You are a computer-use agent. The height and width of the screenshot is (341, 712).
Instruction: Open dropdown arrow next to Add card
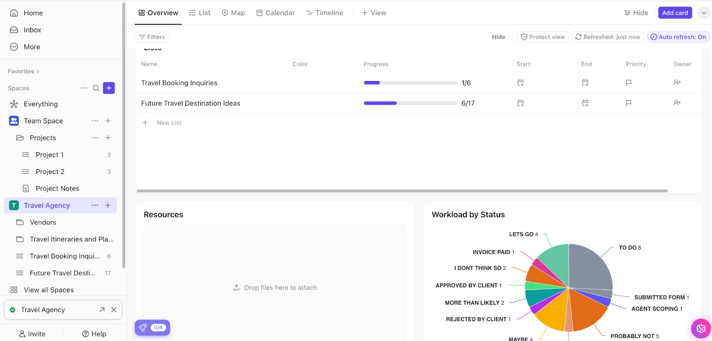coord(704,13)
